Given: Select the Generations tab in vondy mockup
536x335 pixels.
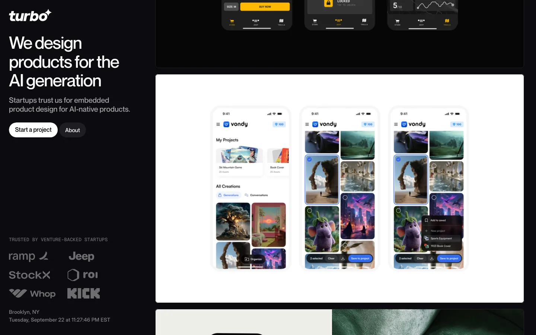Looking at the screenshot, I should pyautogui.click(x=229, y=195).
